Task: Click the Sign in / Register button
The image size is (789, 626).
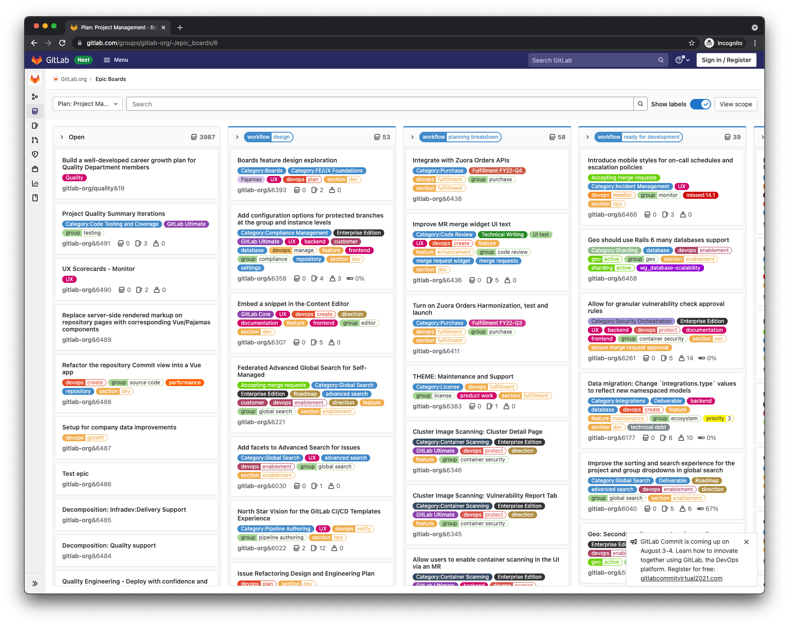Action: (726, 60)
